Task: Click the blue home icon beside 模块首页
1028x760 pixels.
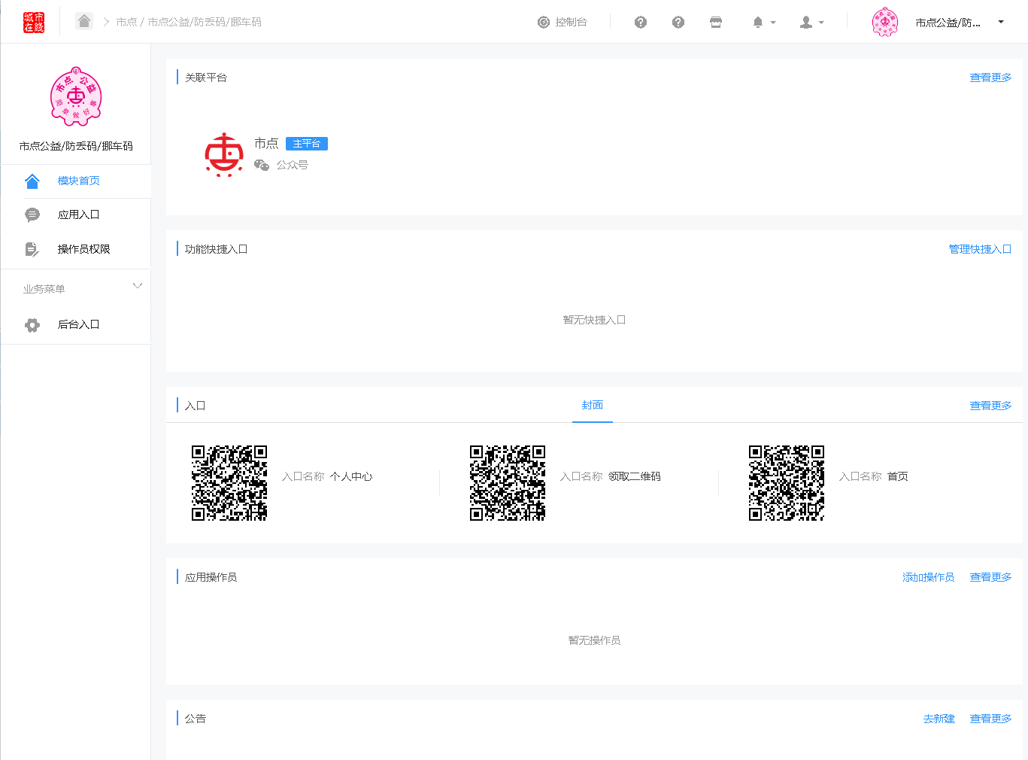Action: [x=32, y=181]
